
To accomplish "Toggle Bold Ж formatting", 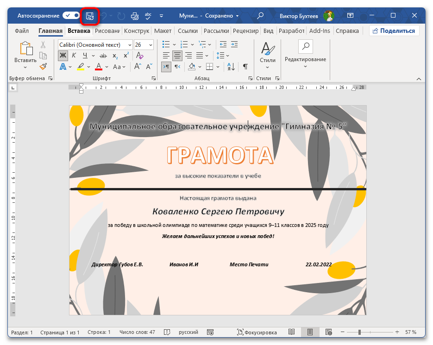I will tap(63, 56).
